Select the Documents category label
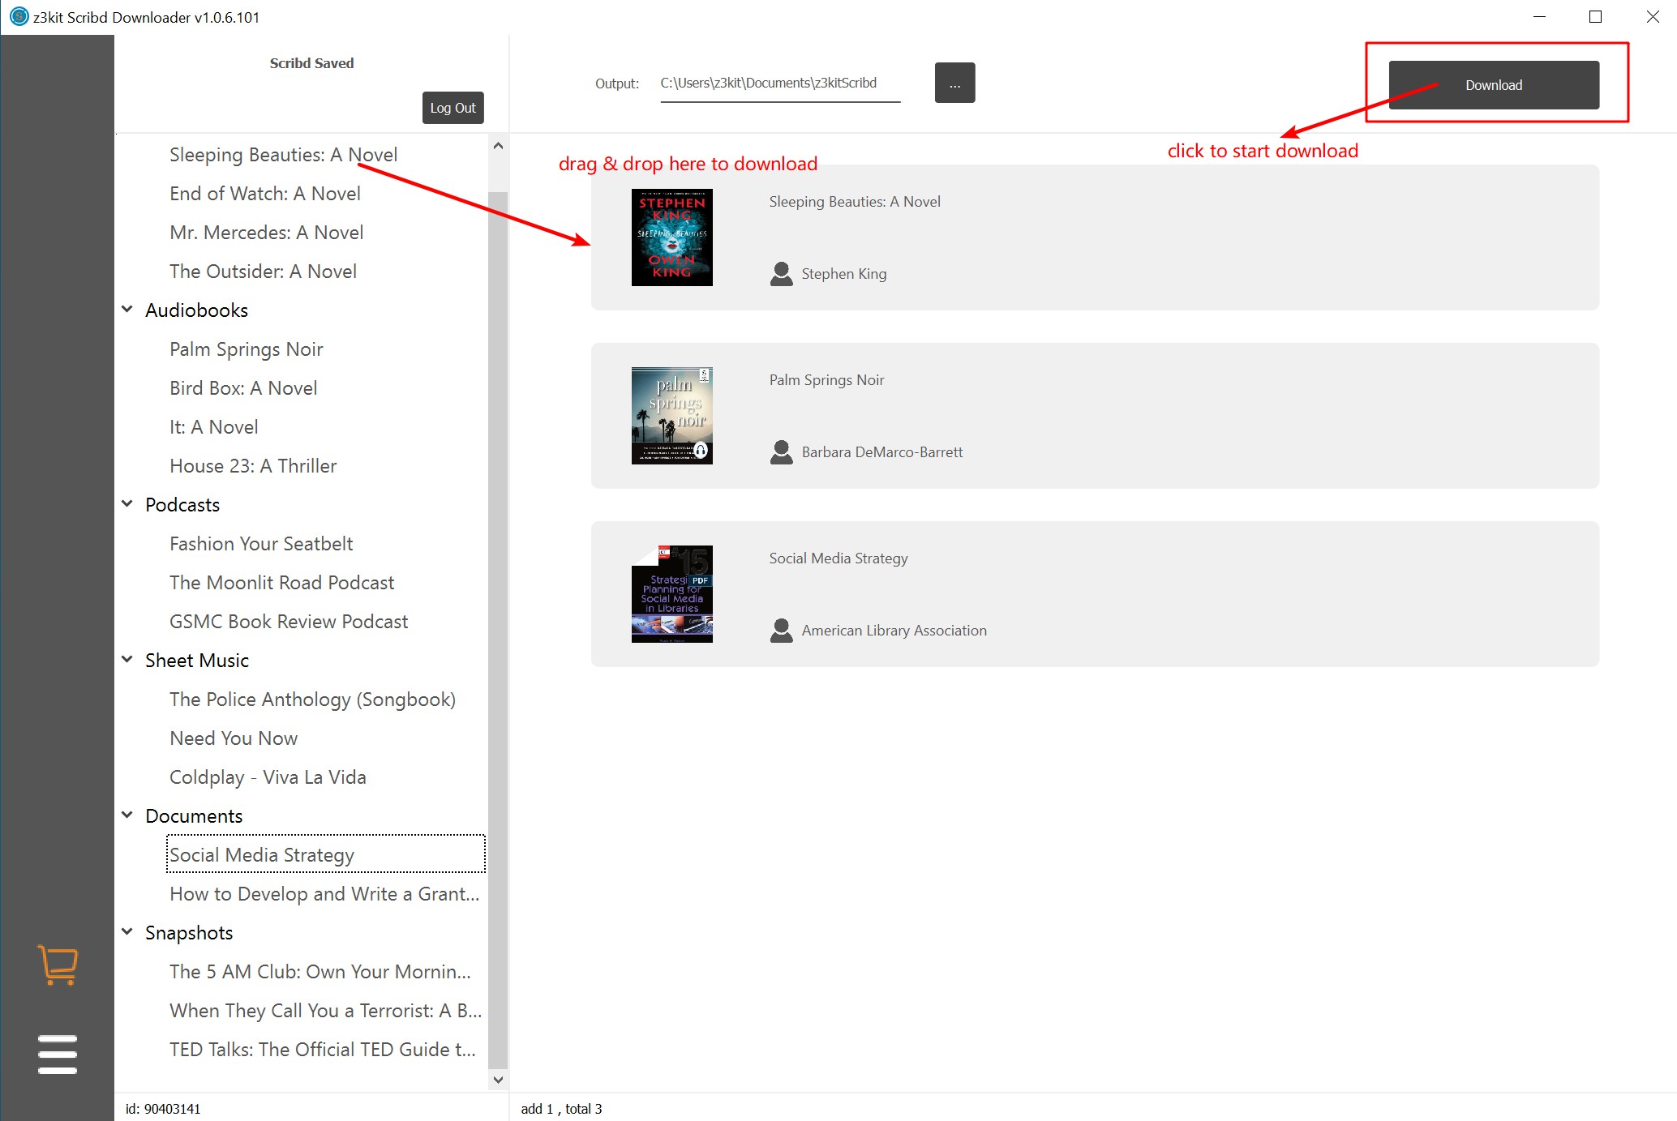 194,816
